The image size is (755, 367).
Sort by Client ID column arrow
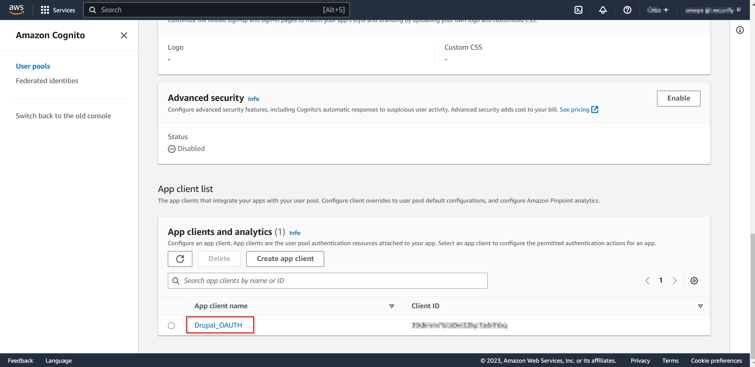coord(701,306)
